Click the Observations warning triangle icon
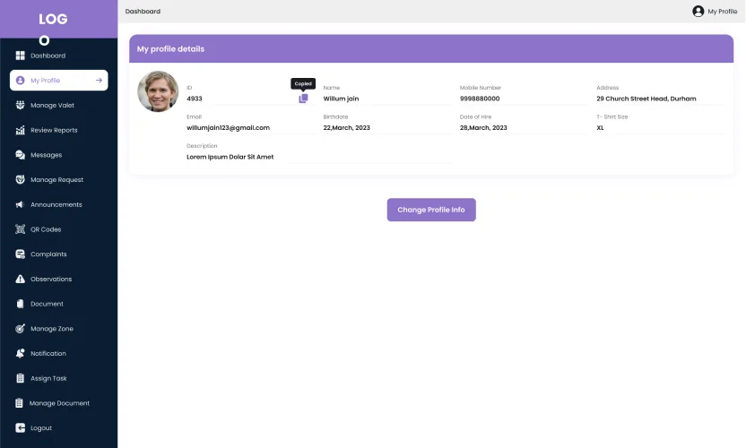This screenshot has height=448, width=746. [x=20, y=279]
